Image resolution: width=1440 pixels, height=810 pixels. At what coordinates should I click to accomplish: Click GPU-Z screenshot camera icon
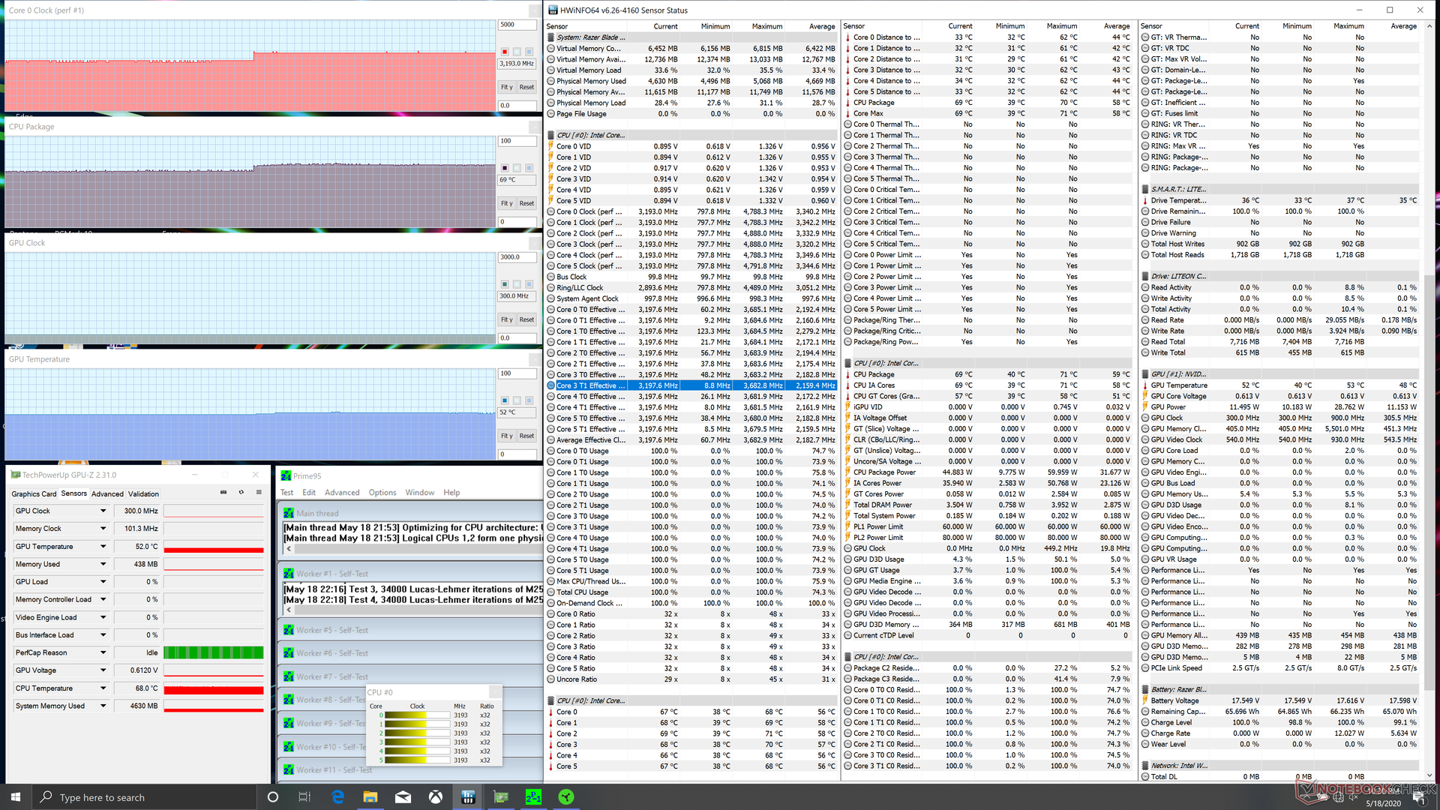click(223, 493)
